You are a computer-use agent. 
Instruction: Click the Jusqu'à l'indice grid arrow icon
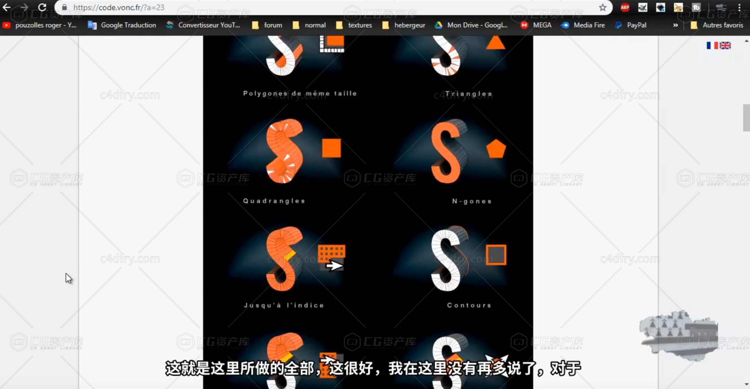click(332, 258)
